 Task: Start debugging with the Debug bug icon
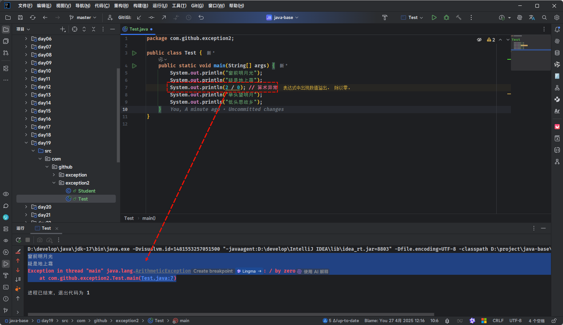click(x=446, y=17)
